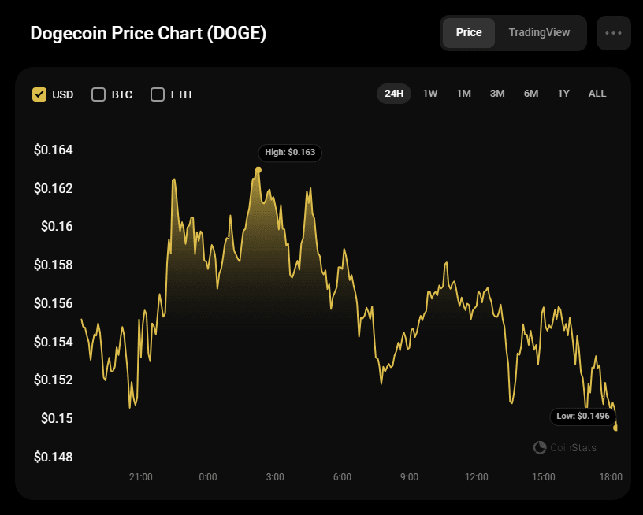Select the Price tab
The height and width of the screenshot is (515, 643).
point(469,33)
